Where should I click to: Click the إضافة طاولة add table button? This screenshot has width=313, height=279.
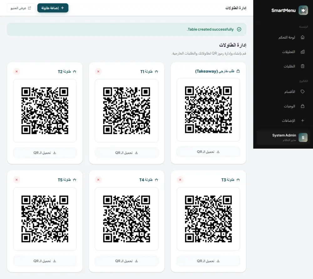53,8
